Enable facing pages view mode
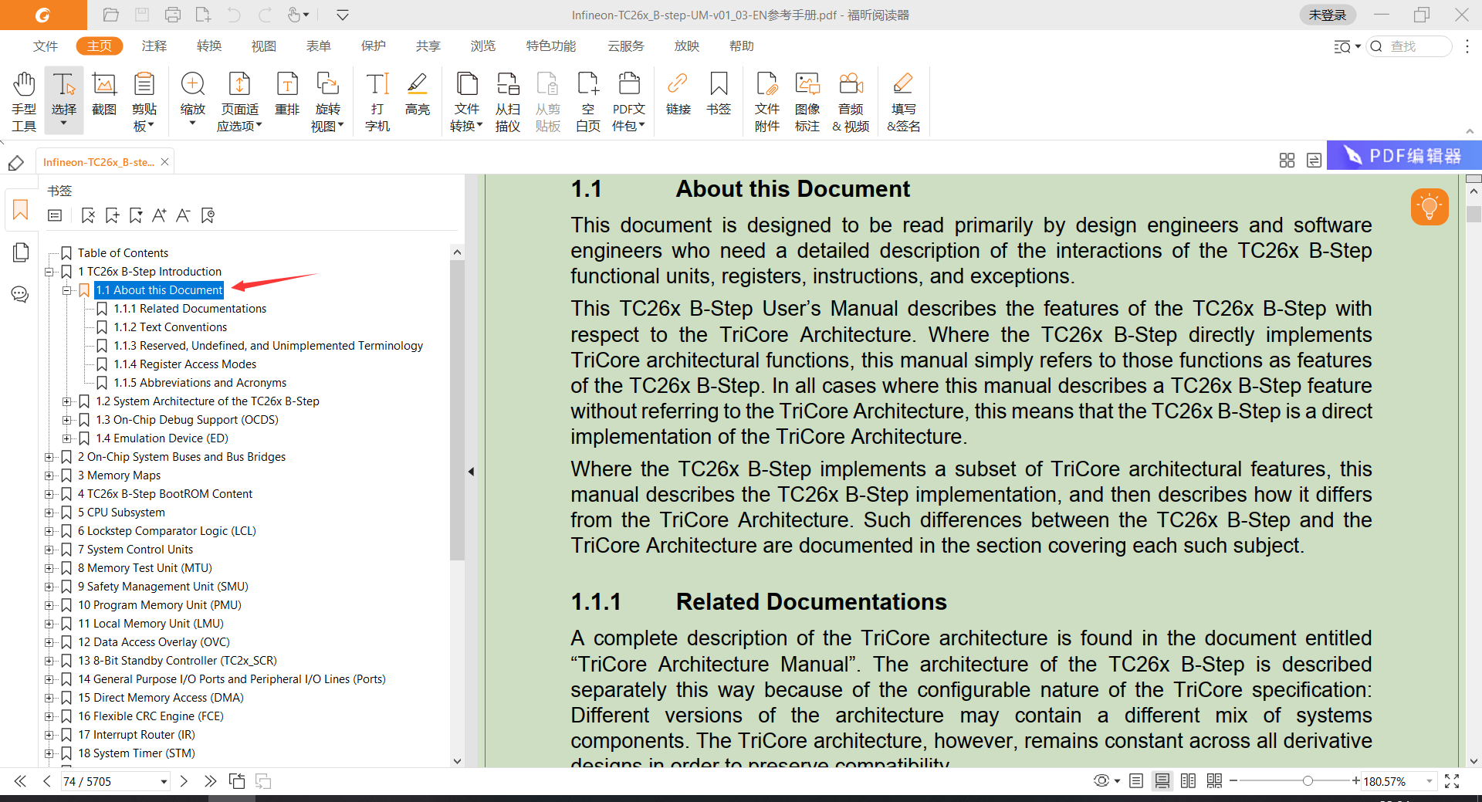The width and height of the screenshot is (1482, 802). [x=1188, y=781]
